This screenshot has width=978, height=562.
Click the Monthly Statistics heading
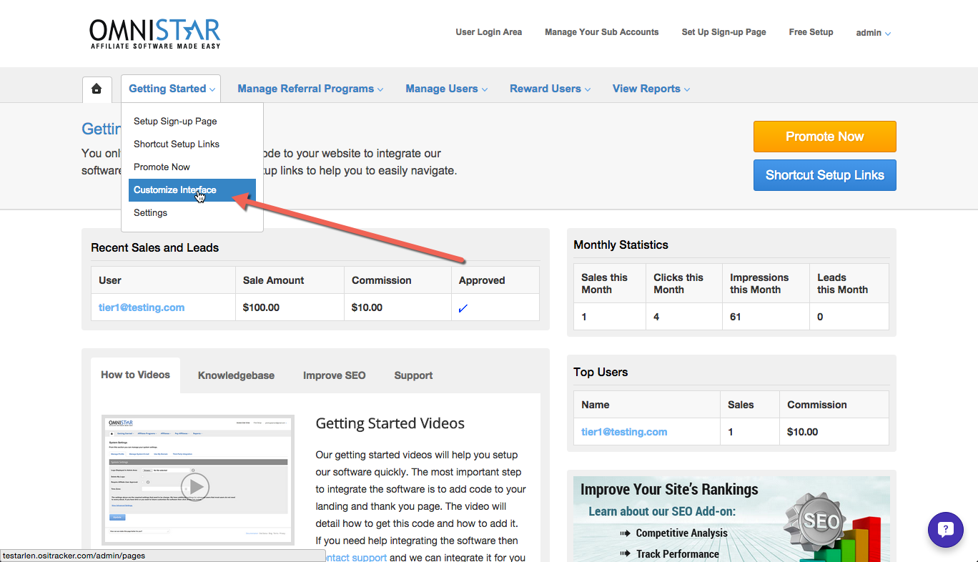(x=621, y=245)
